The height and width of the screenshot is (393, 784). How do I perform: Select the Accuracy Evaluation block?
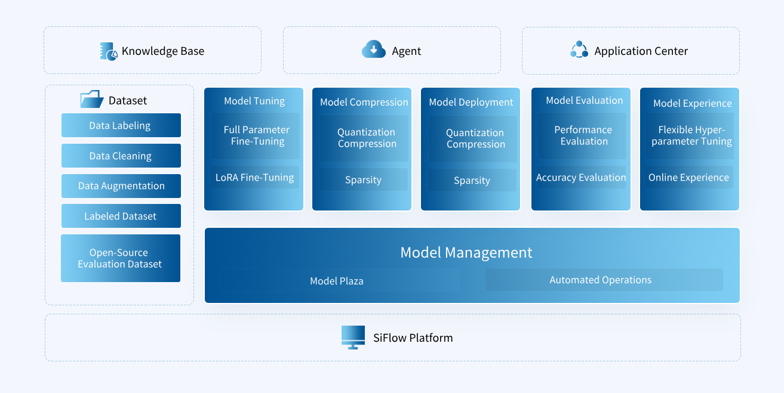[581, 178]
